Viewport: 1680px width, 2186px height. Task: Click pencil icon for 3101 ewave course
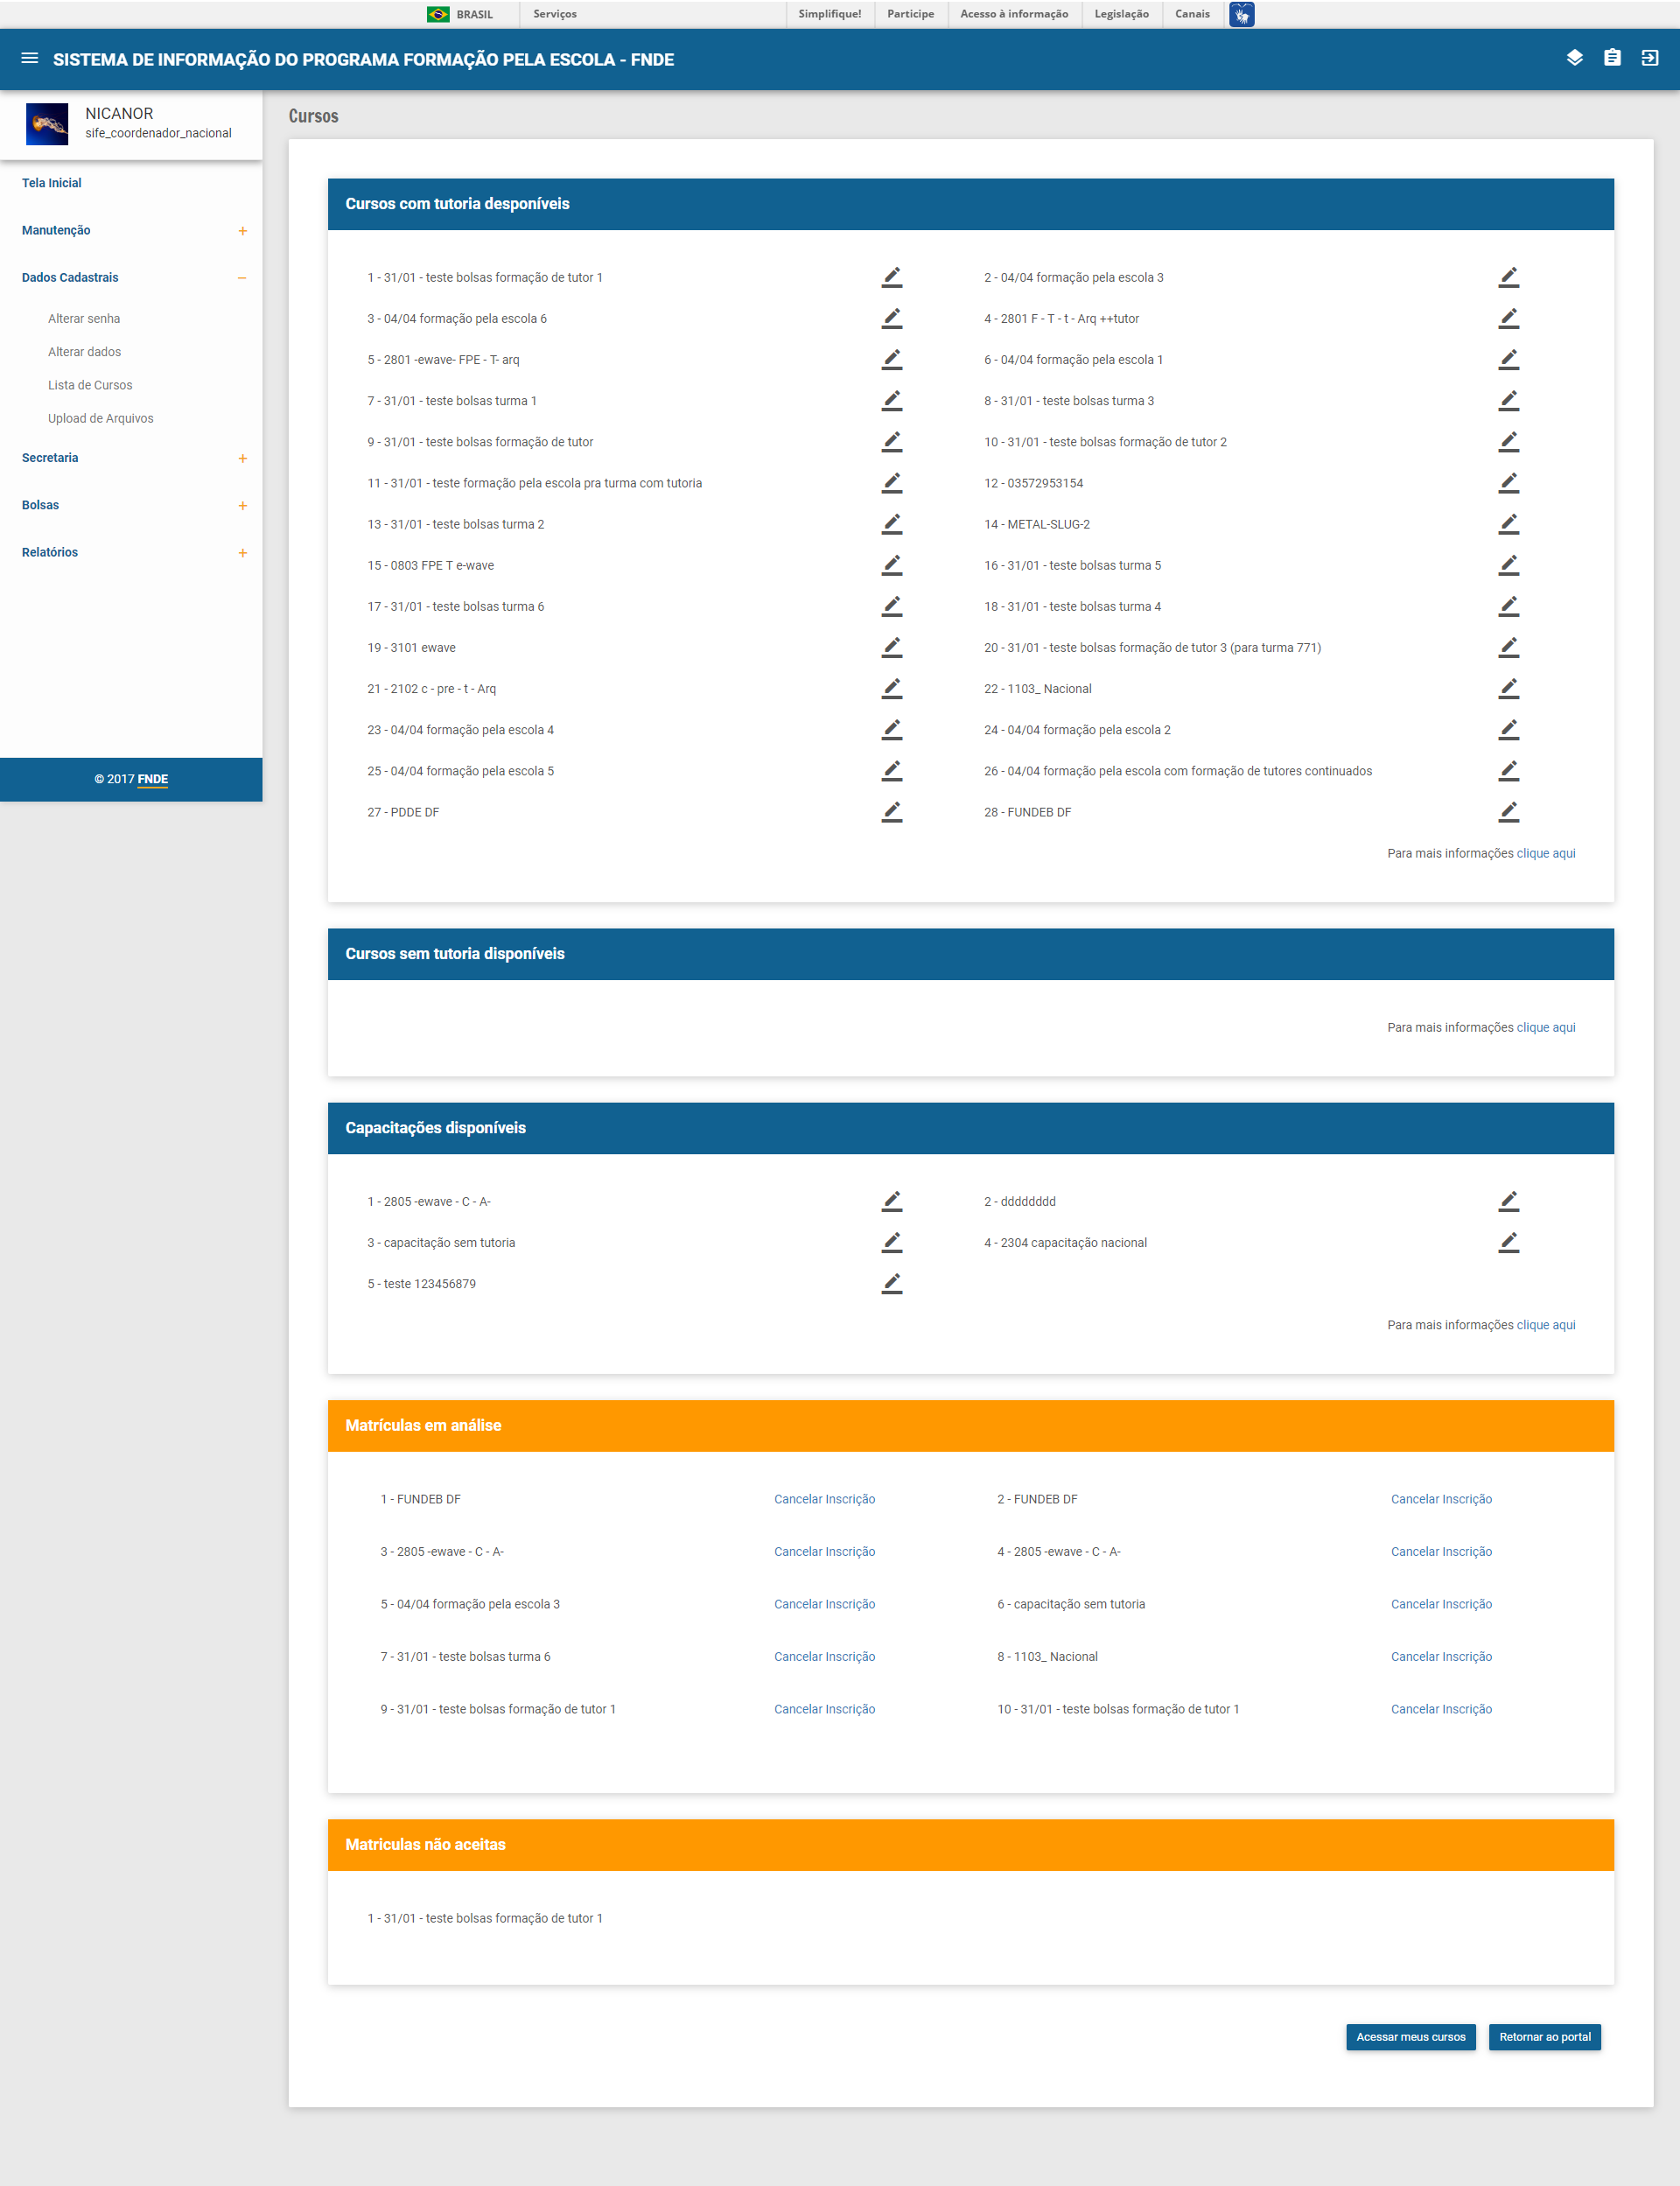(891, 648)
